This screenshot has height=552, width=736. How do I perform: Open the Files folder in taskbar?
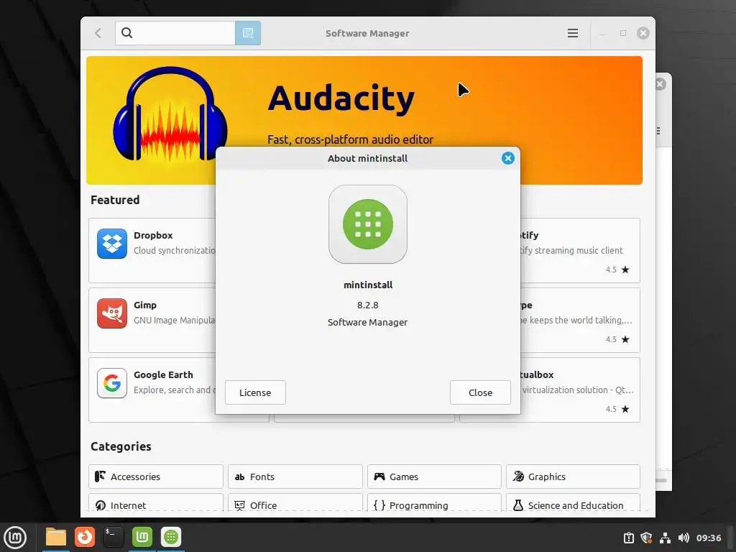(56, 537)
